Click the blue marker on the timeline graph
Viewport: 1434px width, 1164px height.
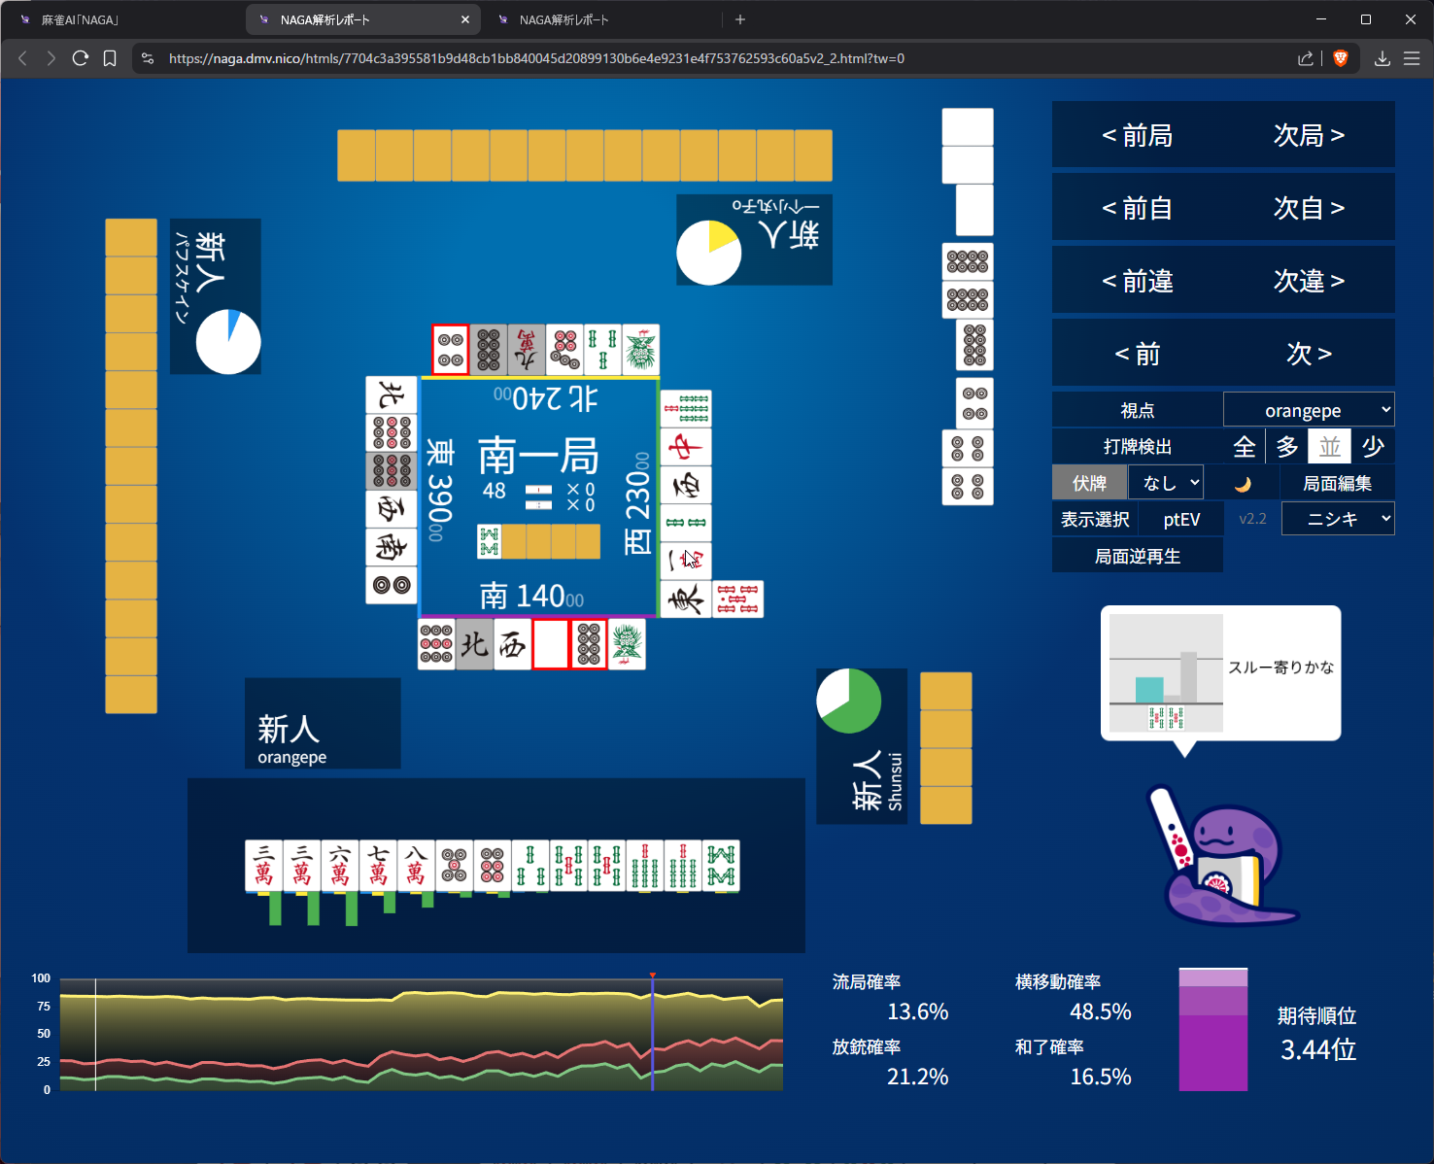tap(652, 1032)
